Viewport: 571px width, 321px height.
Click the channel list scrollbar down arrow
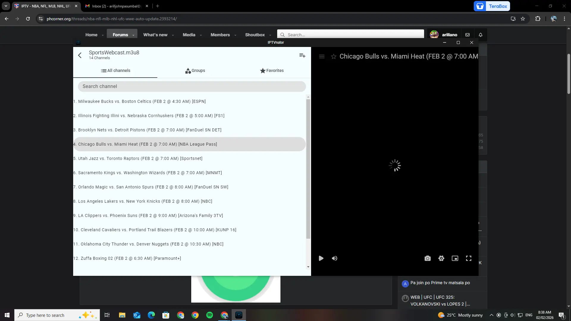[x=308, y=267]
